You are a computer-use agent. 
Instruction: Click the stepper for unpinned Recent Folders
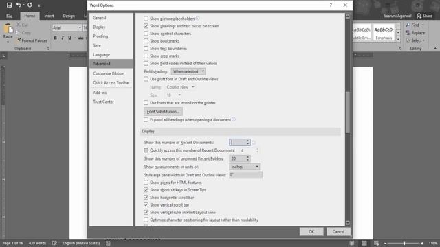247,158
